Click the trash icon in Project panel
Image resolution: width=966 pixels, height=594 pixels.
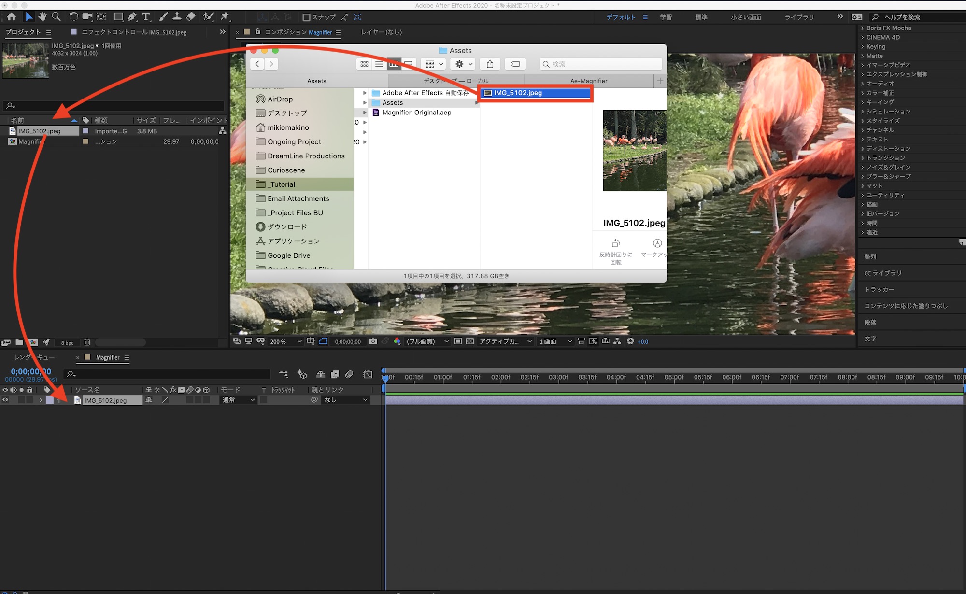click(87, 342)
